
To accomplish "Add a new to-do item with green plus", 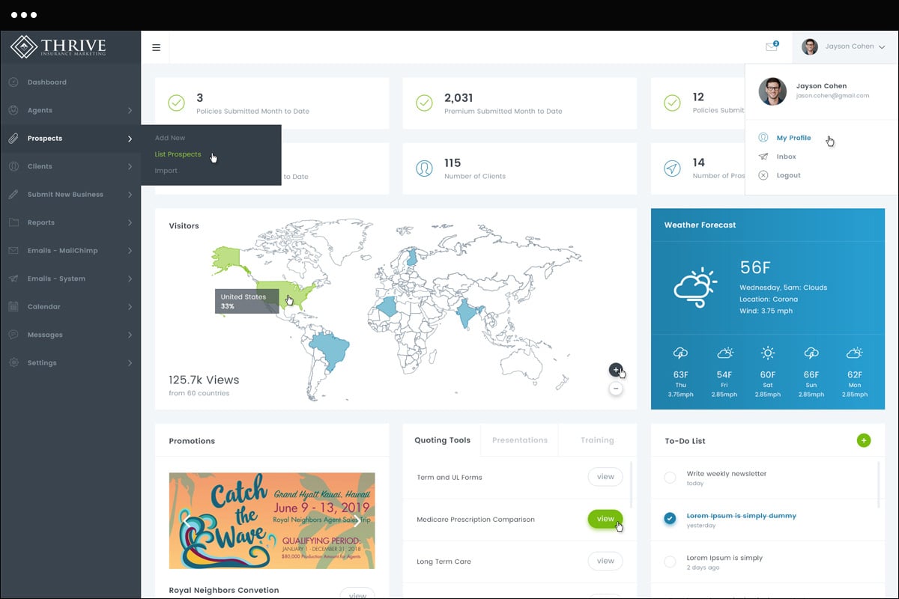I will pos(863,440).
